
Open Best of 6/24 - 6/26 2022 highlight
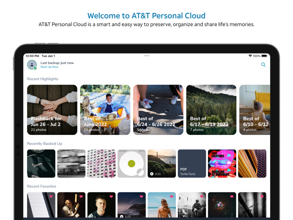[x=158, y=110]
